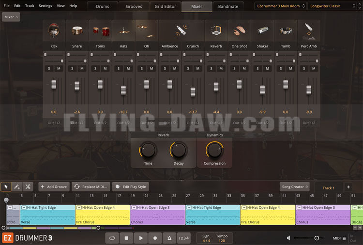Screen dimensions: 363x245
Task: Click the speaker volume icon
Action: 288,238
